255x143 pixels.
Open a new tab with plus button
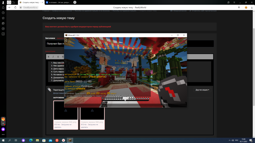pos(75,2)
